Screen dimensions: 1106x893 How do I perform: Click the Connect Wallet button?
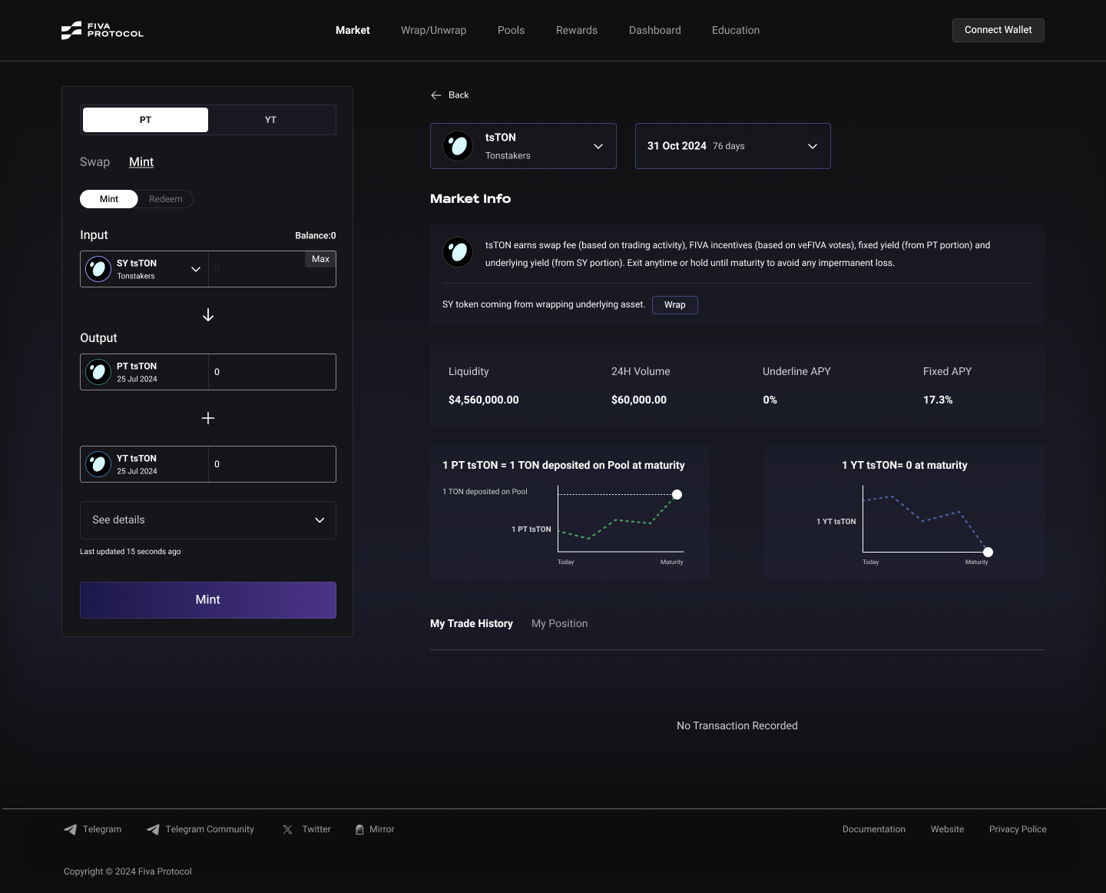[998, 30]
